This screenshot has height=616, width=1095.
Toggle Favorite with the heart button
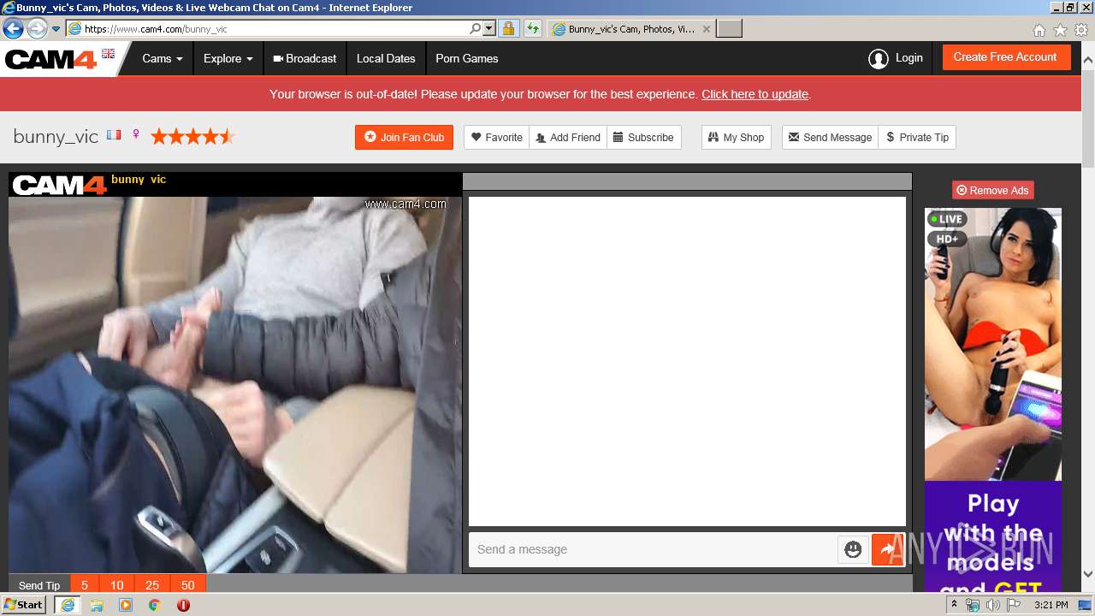(x=497, y=137)
